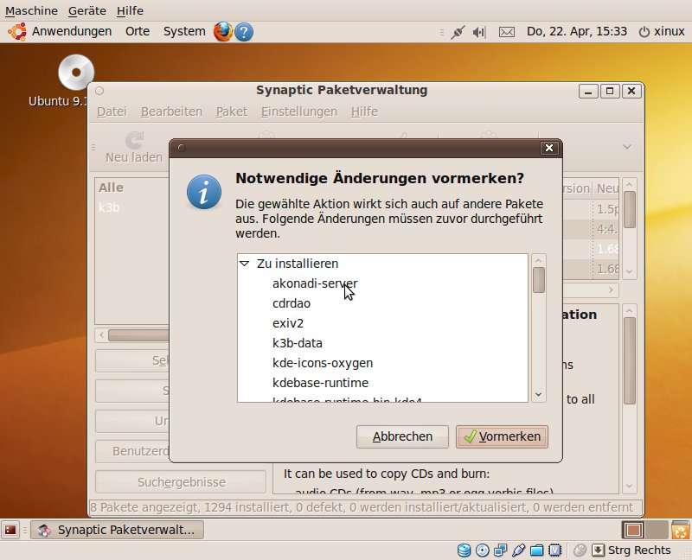The image size is (692, 560).
Task: Open the Orte menu
Action: point(138,32)
